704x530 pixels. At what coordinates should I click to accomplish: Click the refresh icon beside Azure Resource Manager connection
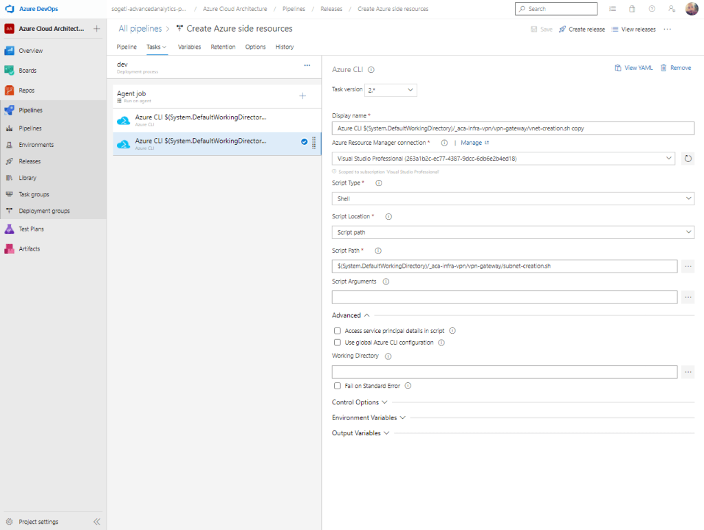click(x=687, y=159)
